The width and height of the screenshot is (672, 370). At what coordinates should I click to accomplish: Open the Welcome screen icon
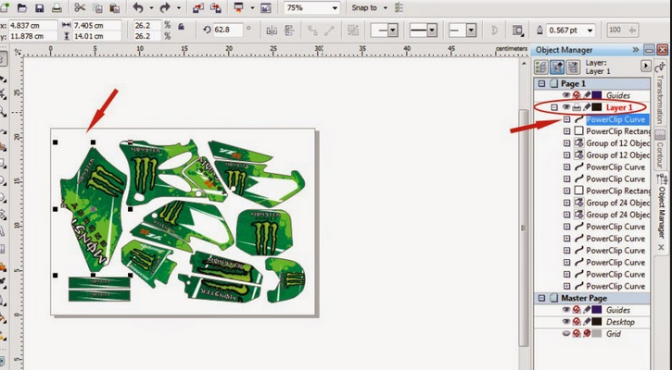(x=266, y=7)
